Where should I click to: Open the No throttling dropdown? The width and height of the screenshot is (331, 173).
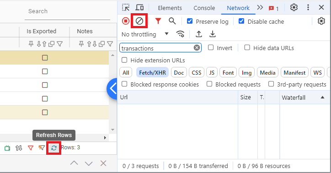click(x=145, y=34)
